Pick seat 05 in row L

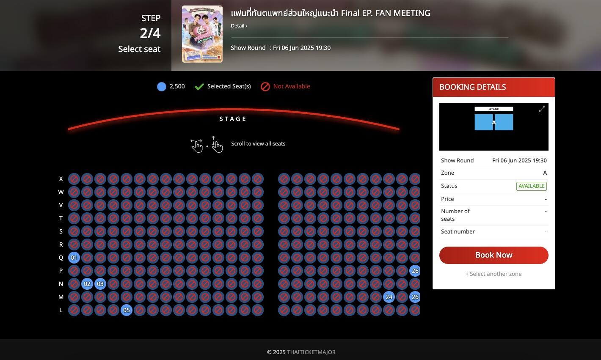coord(127,310)
